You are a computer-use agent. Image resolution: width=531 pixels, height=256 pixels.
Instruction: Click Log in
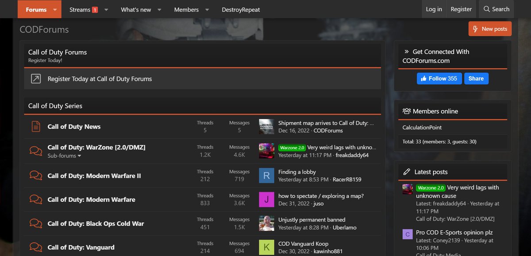[x=434, y=9]
